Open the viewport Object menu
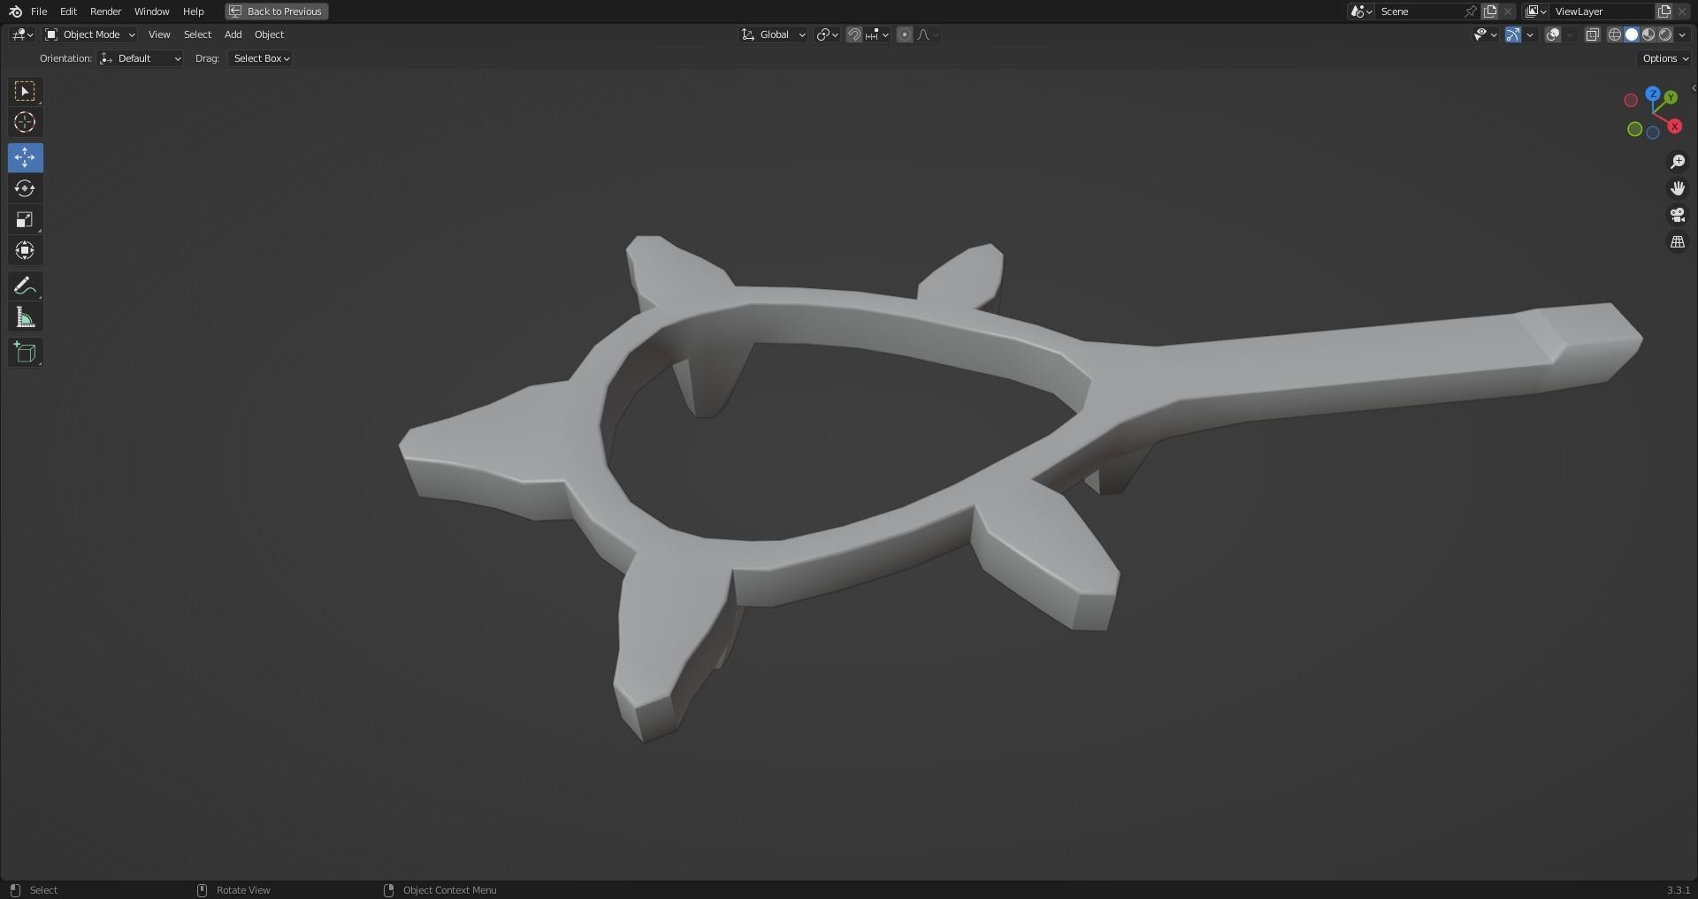The height and width of the screenshot is (899, 1698). click(x=270, y=34)
